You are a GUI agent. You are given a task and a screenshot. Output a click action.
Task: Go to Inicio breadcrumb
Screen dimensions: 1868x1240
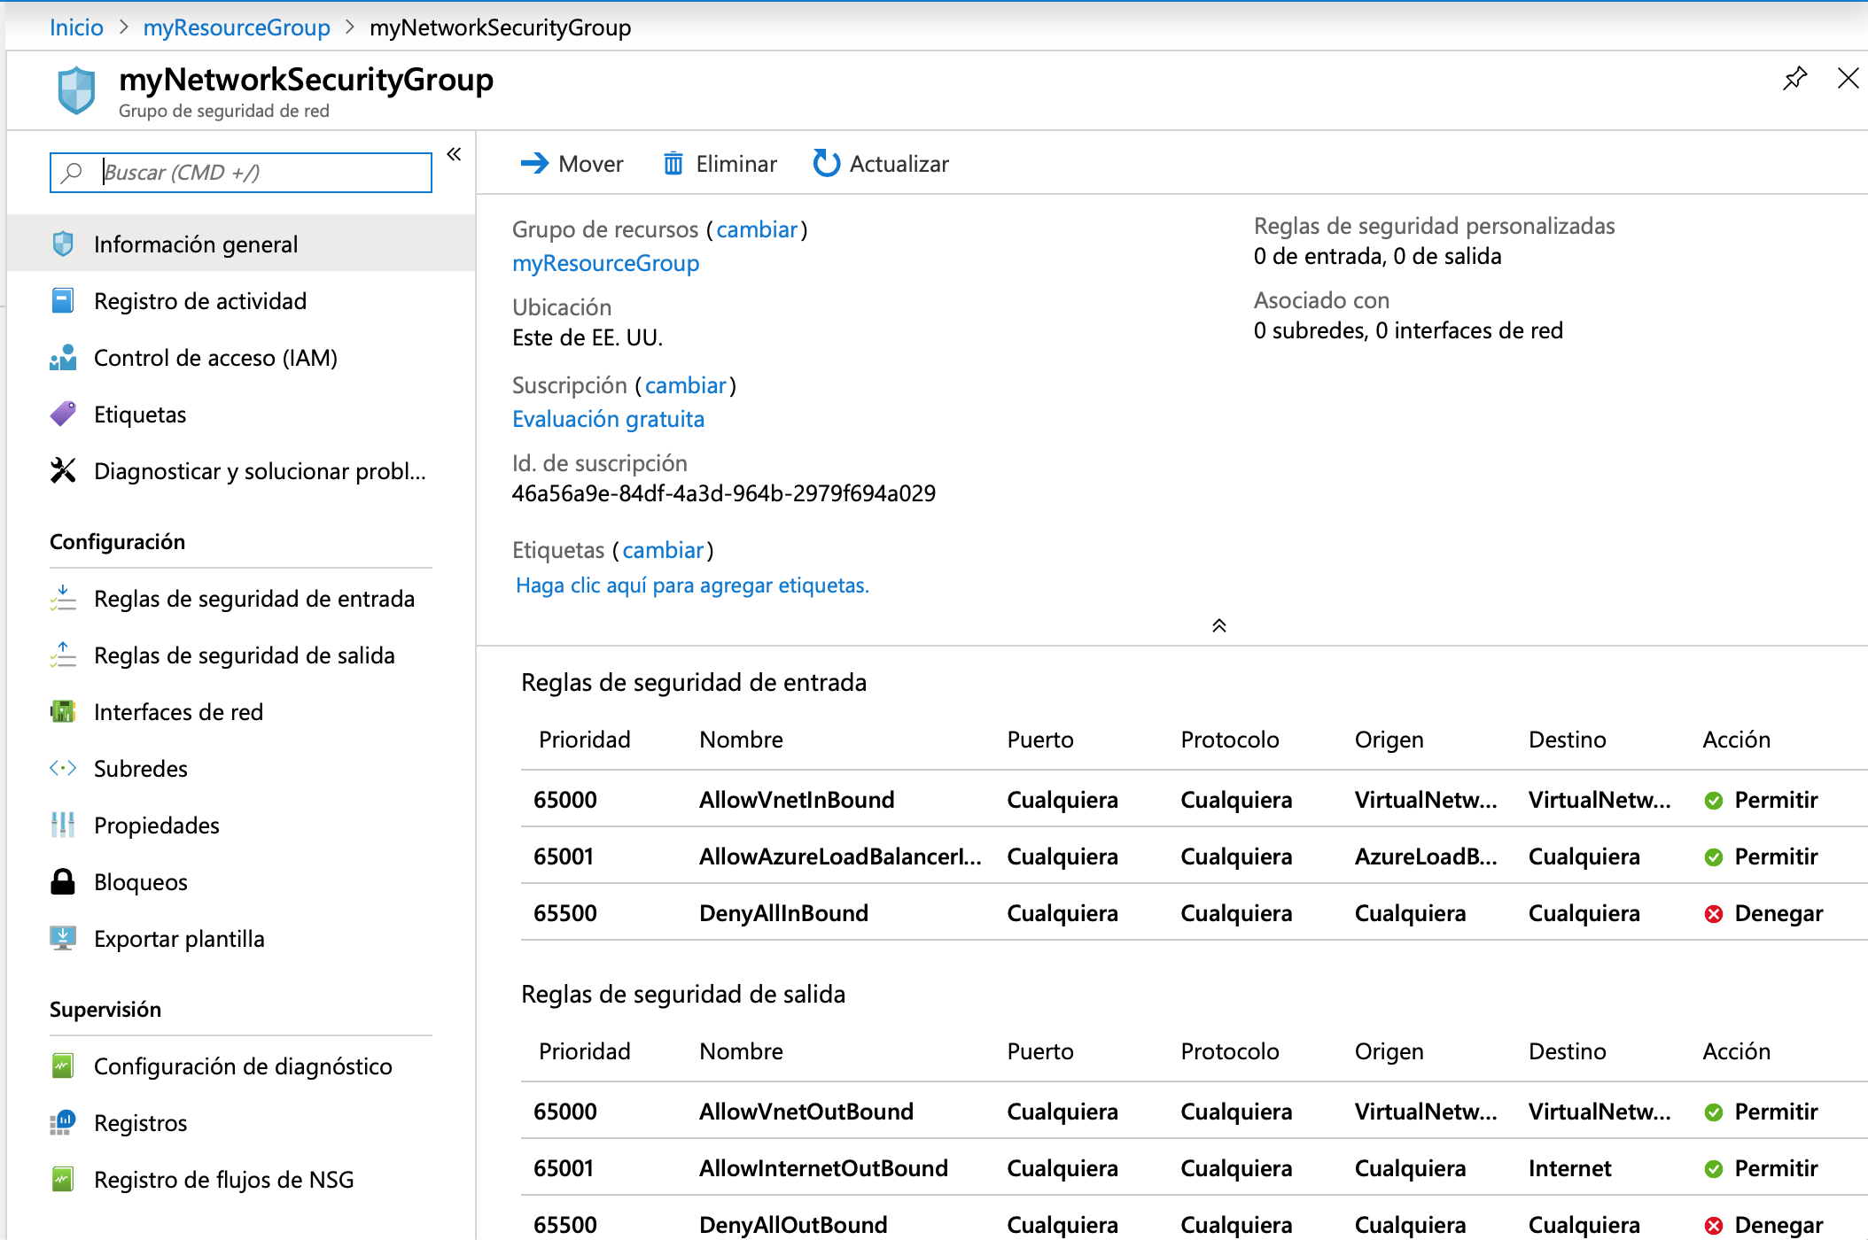tap(76, 27)
